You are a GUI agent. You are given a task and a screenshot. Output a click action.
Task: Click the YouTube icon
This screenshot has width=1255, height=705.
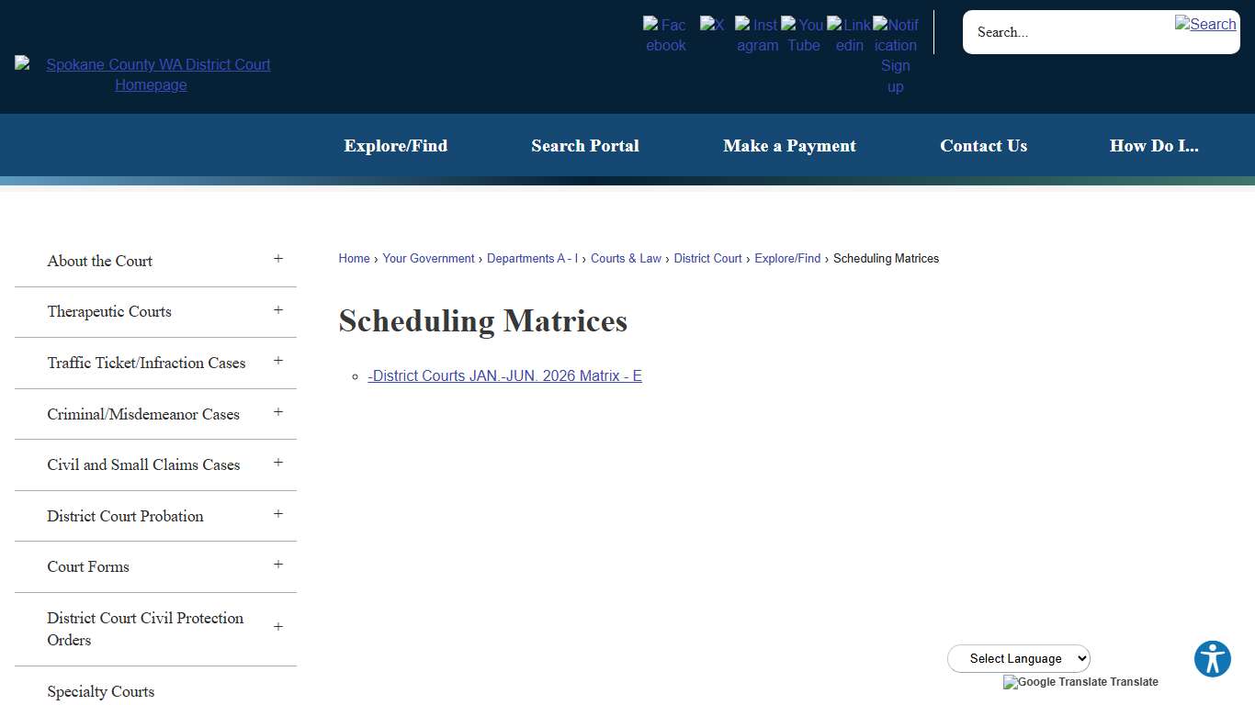click(803, 34)
